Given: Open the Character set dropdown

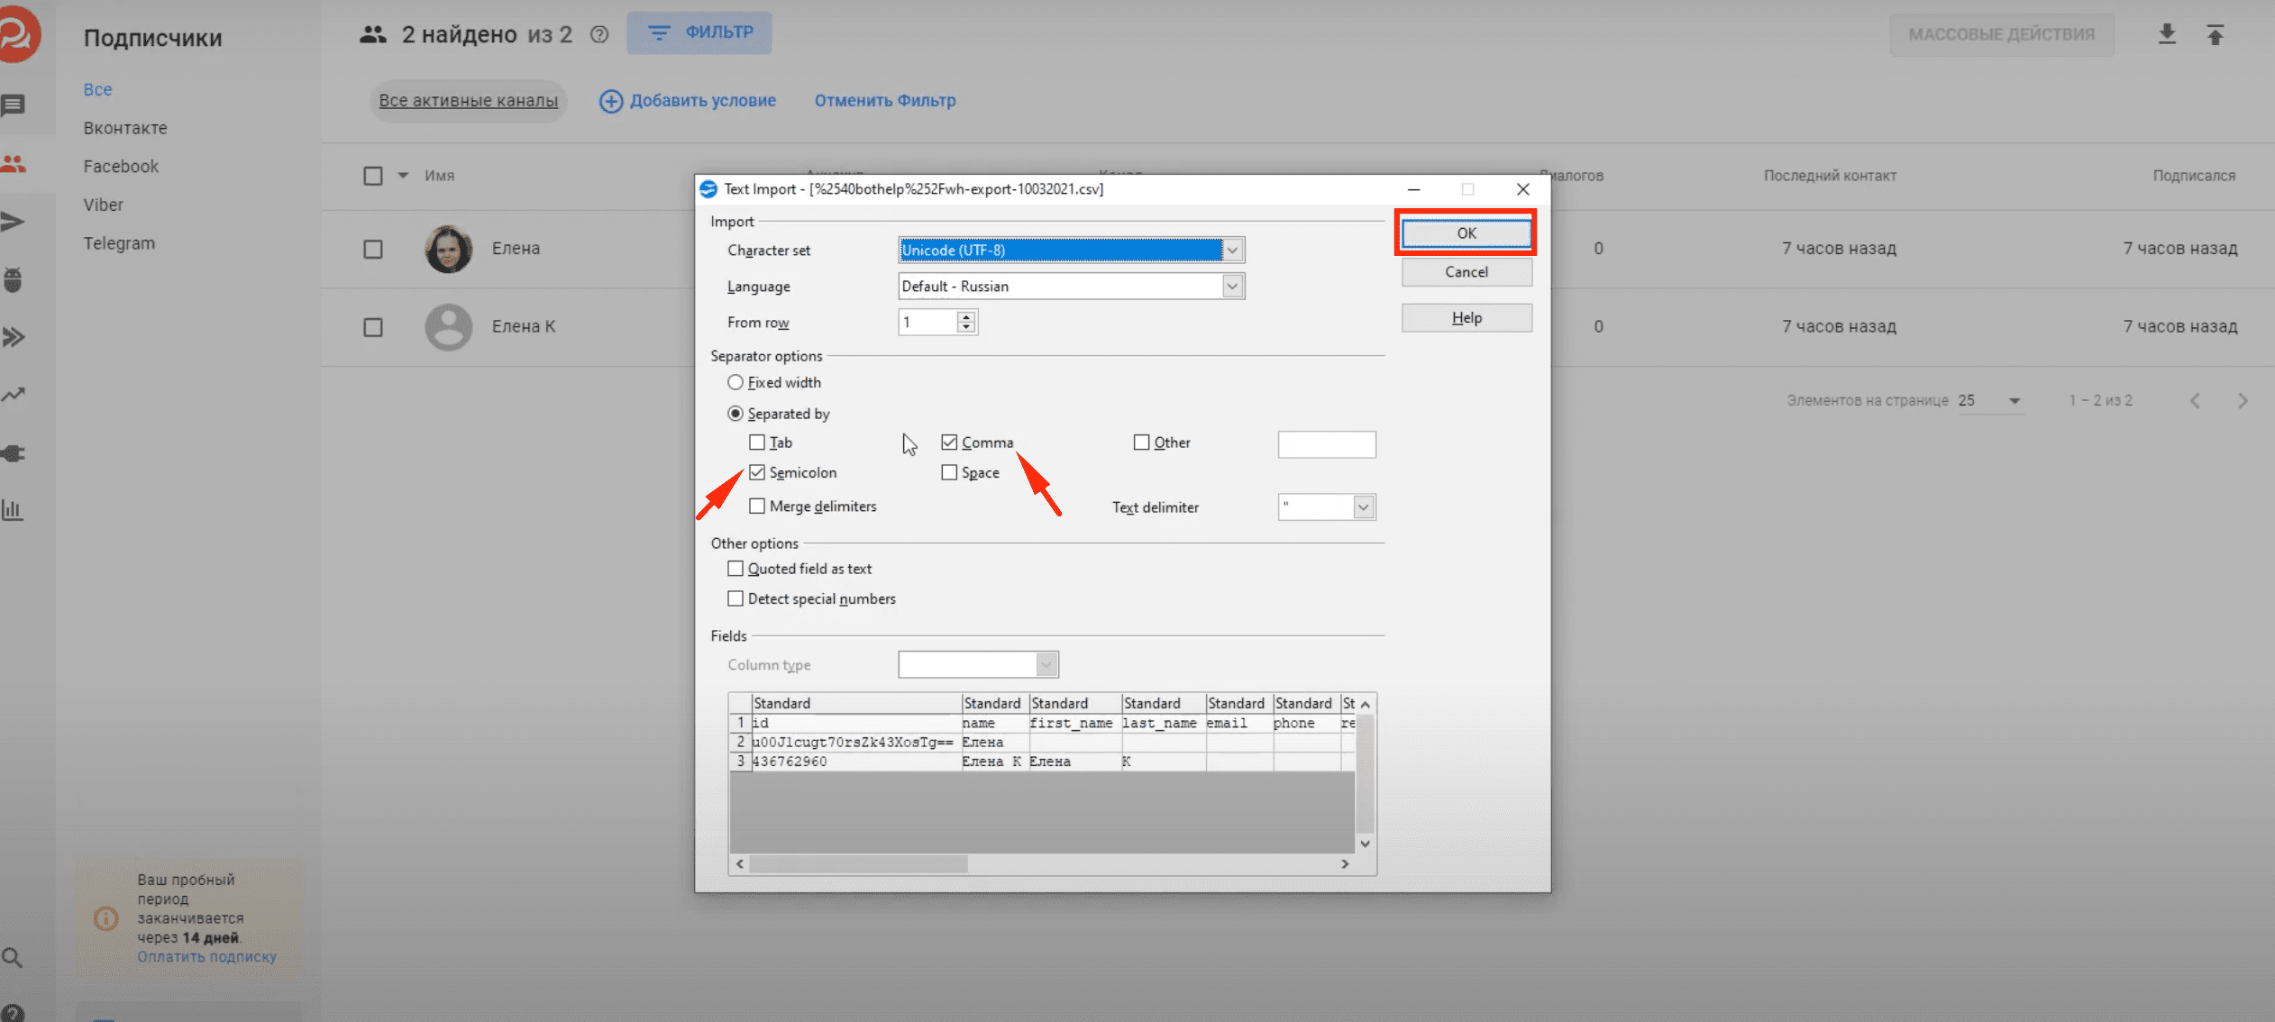Looking at the screenshot, I should (1232, 250).
